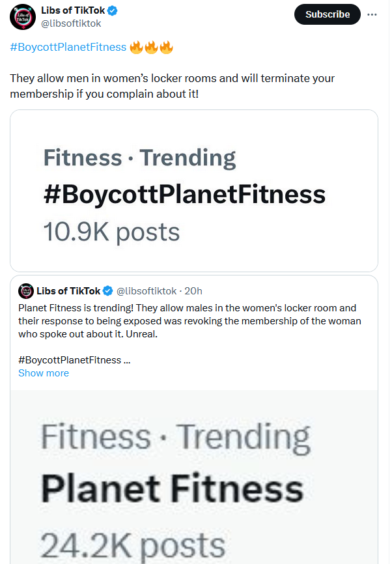
Task: Click the quoted tweet body text
Action: (189, 321)
